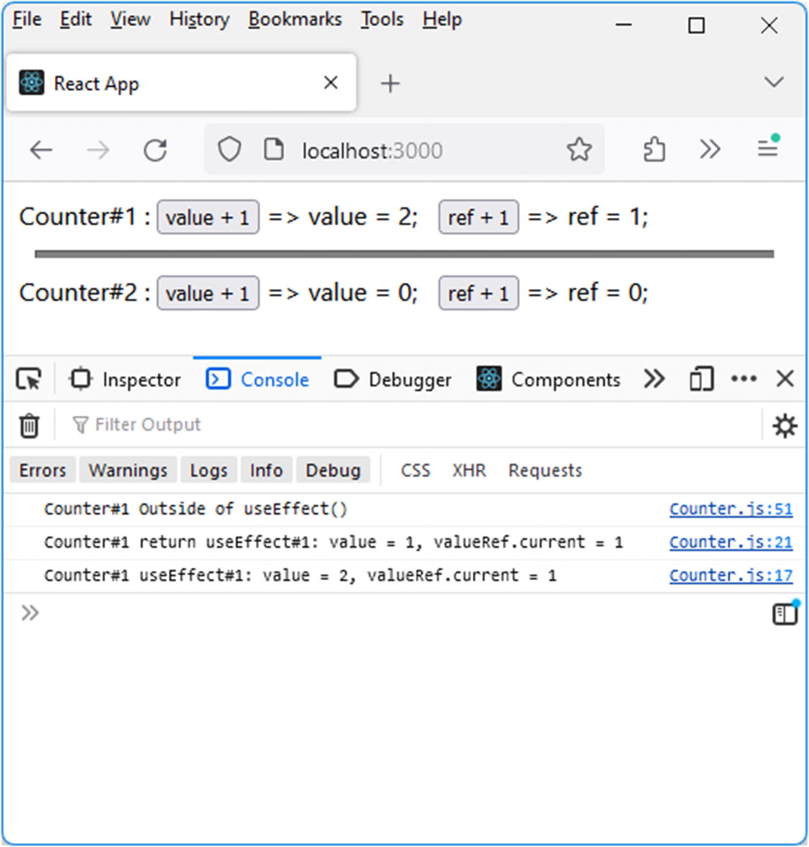This screenshot has height=847, width=809.
Task: Open the extensions puzzle icon
Action: coord(654,150)
